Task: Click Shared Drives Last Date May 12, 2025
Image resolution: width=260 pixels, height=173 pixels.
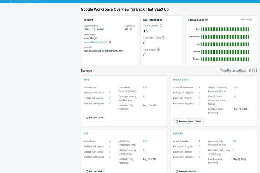Action: click(x=240, y=109)
